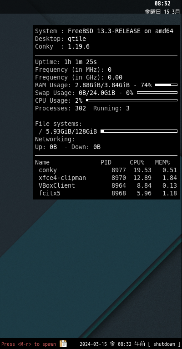182x349 pixels.
Task: Click the 0B/24.0GiB swap value
Action: [97, 93]
